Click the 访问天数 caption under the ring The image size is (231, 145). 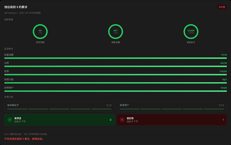tap(40, 42)
